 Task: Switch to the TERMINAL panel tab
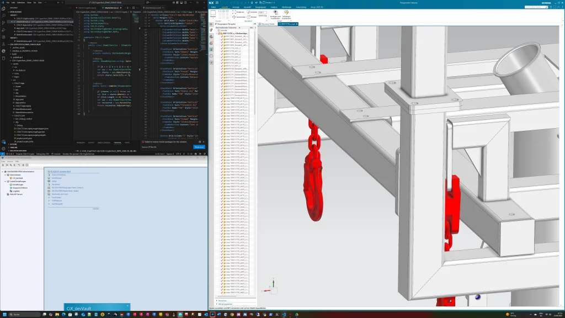118,142
